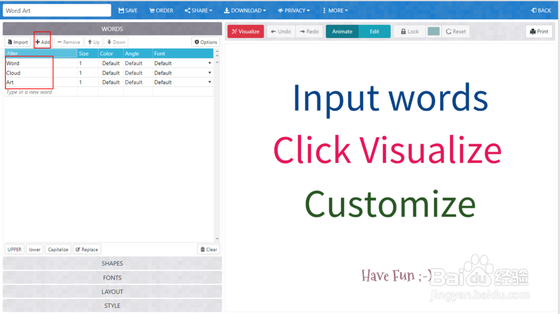Switch to Edit mode
Image resolution: width=560 pixels, height=314 pixels.
pyautogui.click(x=374, y=31)
